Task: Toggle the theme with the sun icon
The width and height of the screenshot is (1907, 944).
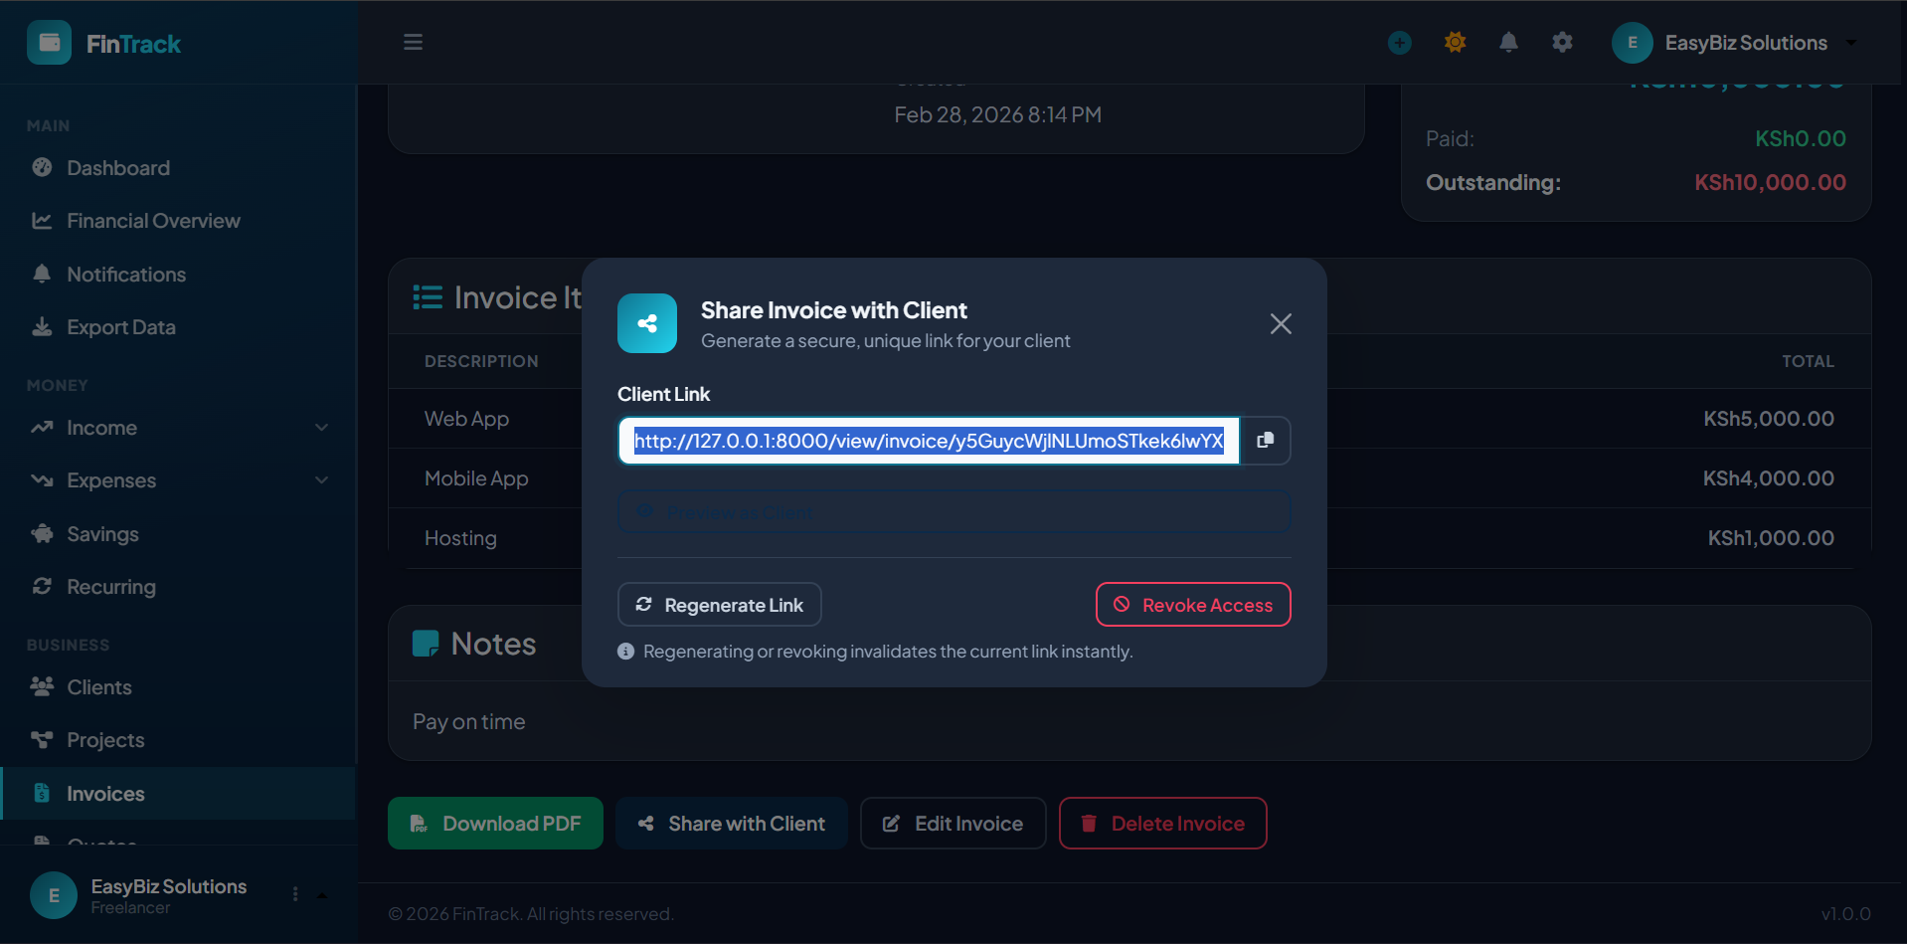Action: [x=1455, y=42]
